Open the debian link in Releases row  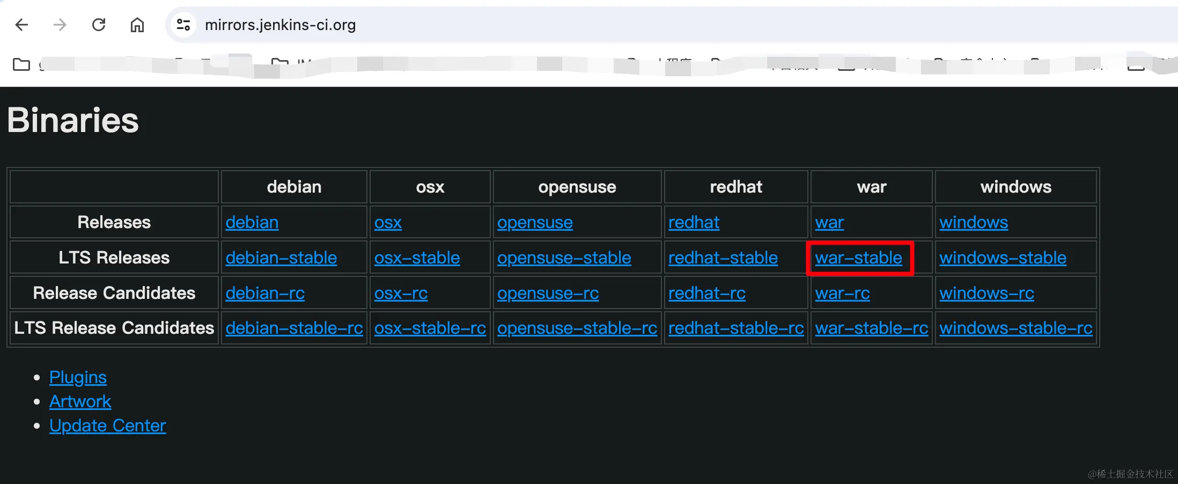click(x=252, y=222)
